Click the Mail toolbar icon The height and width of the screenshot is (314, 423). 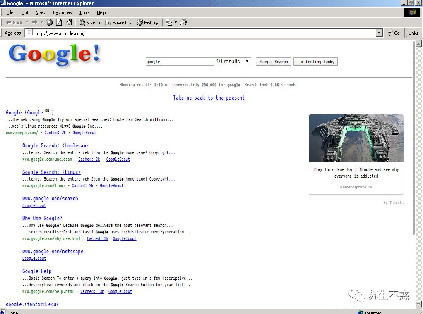169,23
